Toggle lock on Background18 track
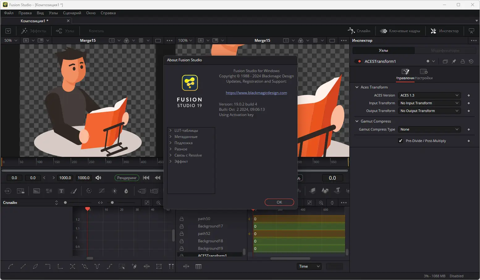Image resolution: width=480 pixels, height=280 pixels. coord(182,241)
